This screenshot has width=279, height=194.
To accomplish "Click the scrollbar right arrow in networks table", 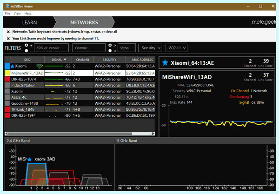I will click(x=153, y=134).
